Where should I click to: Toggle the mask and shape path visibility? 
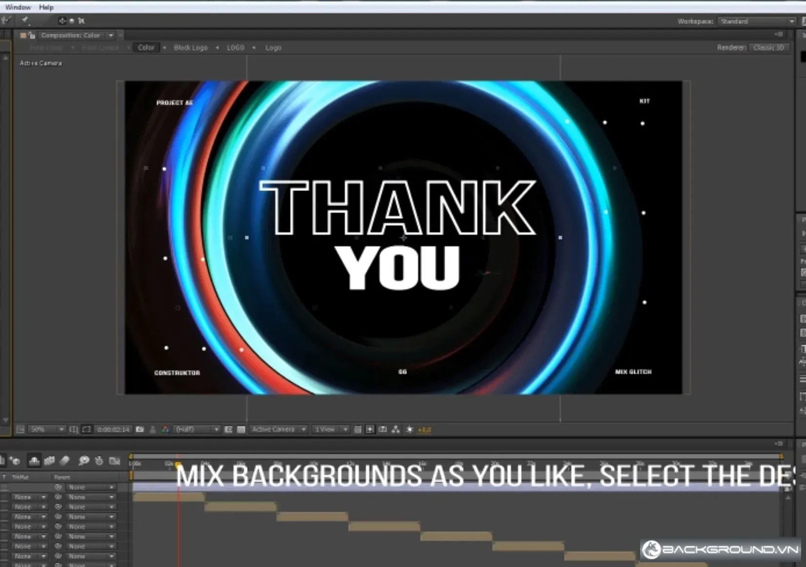click(x=86, y=430)
